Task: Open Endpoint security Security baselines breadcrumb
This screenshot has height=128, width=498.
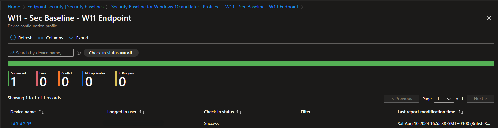Action: [66, 7]
